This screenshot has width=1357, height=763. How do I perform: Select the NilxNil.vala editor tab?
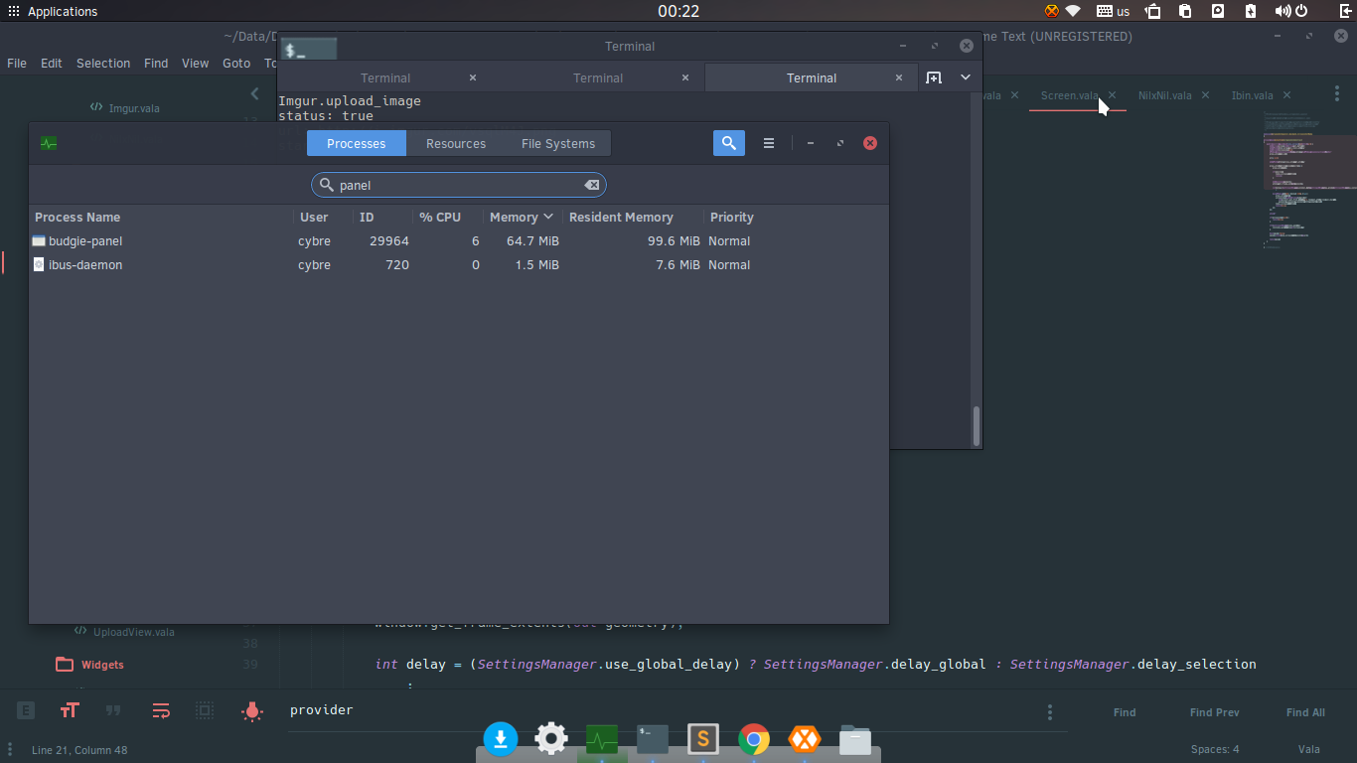pyautogui.click(x=1164, y=95)
